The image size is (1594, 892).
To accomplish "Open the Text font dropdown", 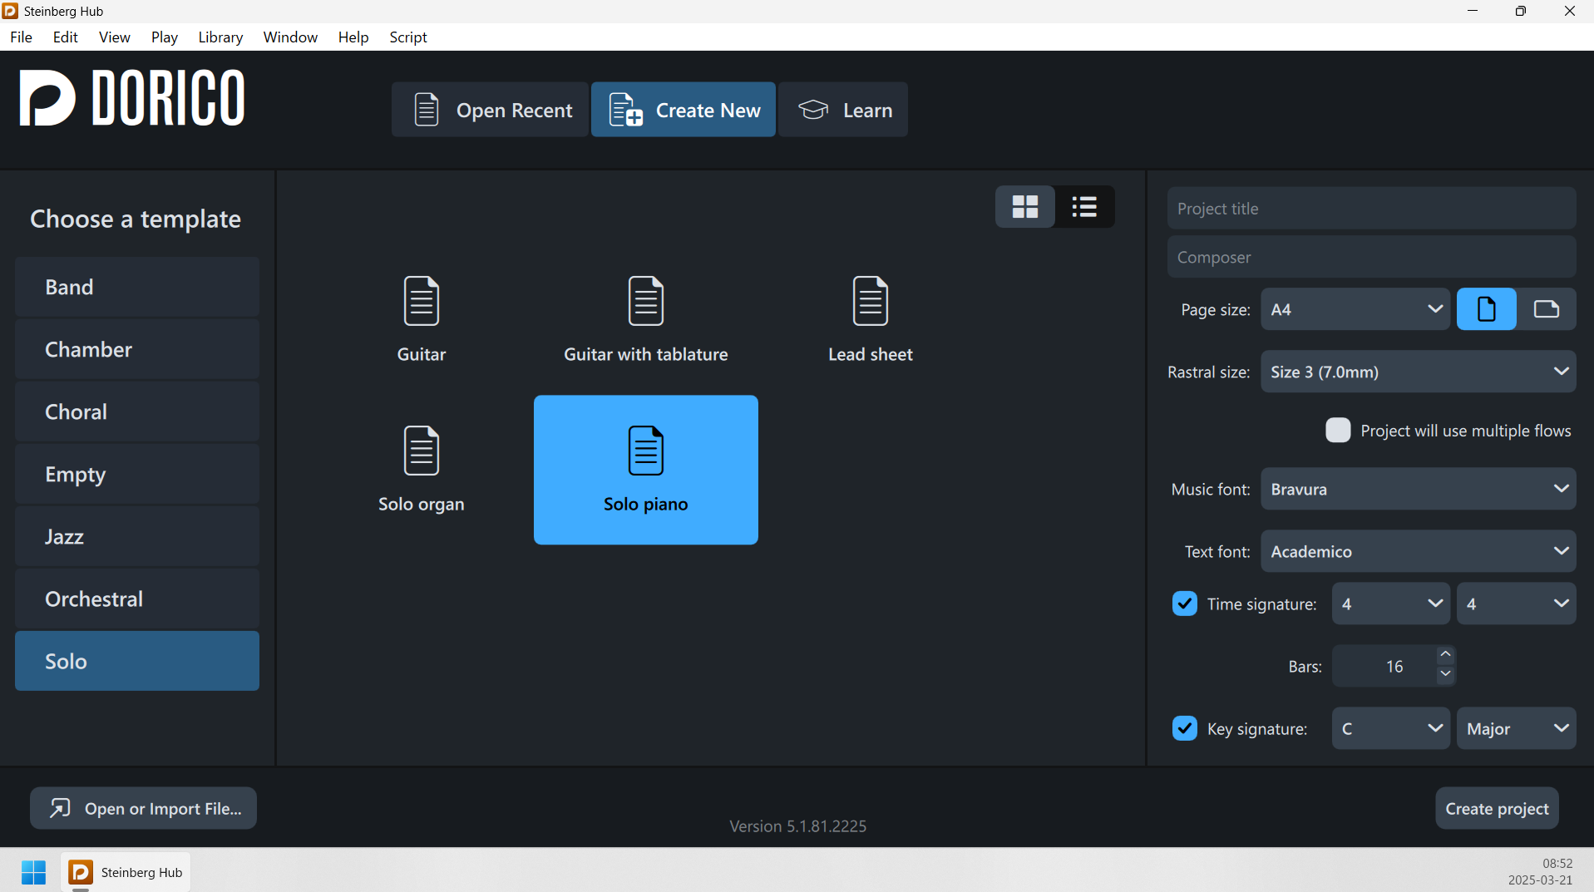I will tap(1419, 551).
